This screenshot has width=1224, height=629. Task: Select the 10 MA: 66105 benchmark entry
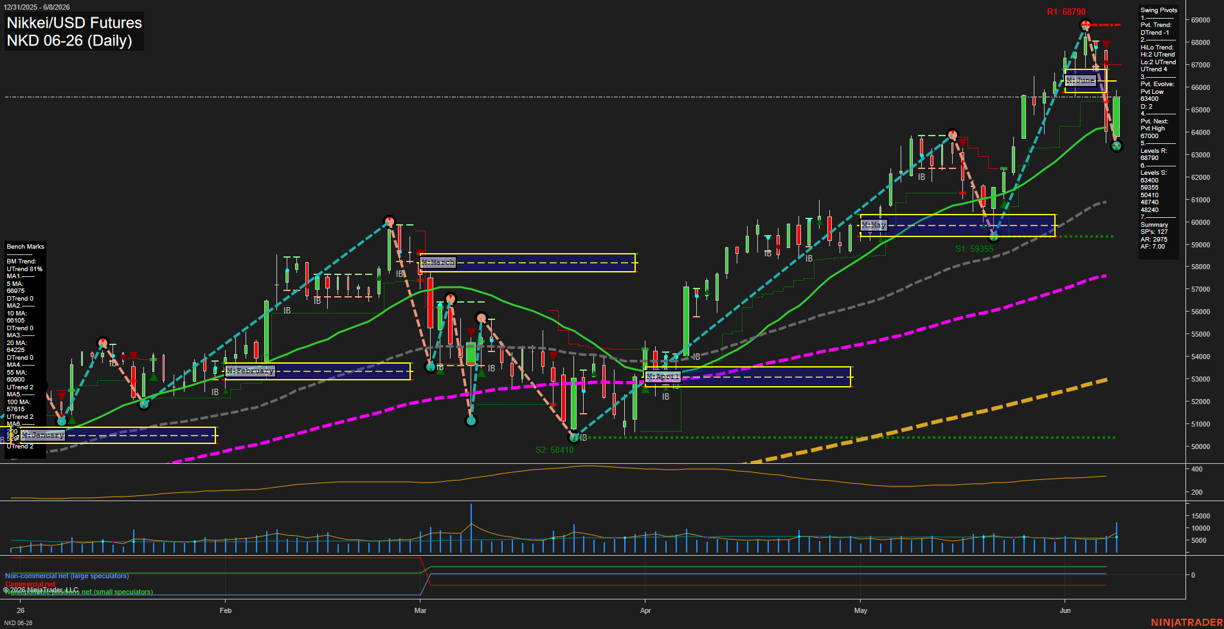[16, 317]
